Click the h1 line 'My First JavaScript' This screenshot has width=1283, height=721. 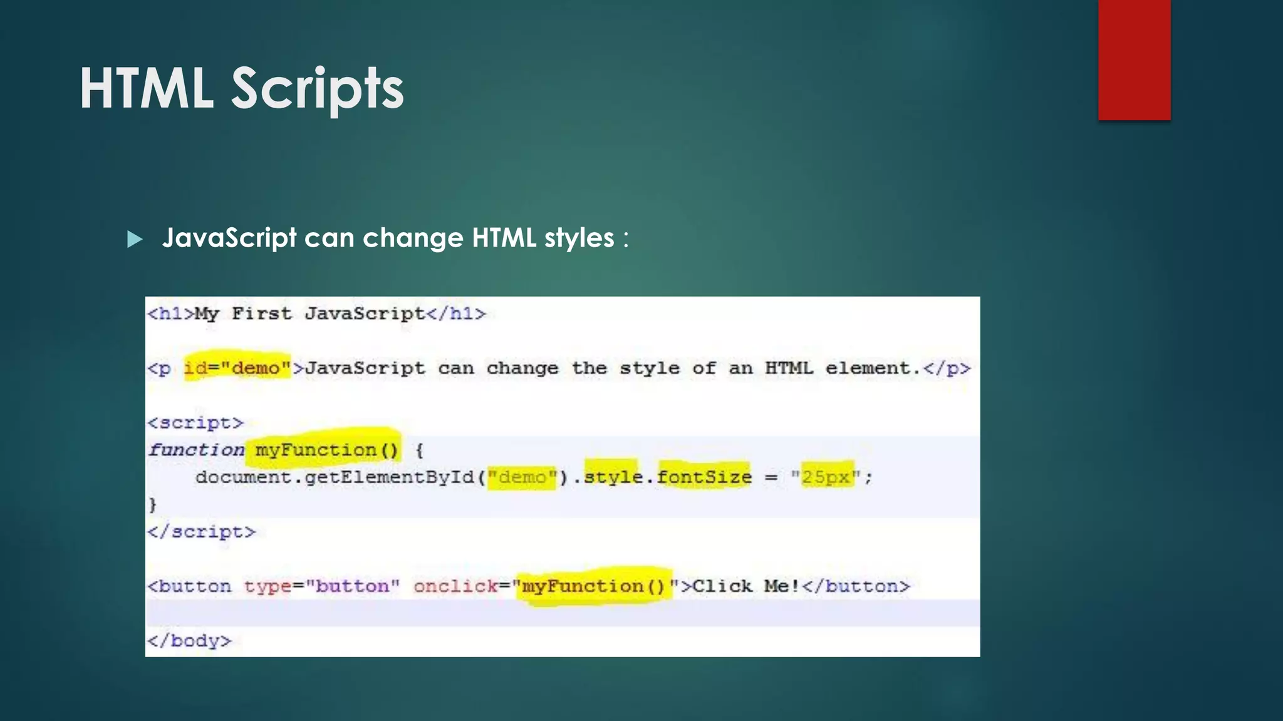316,314
